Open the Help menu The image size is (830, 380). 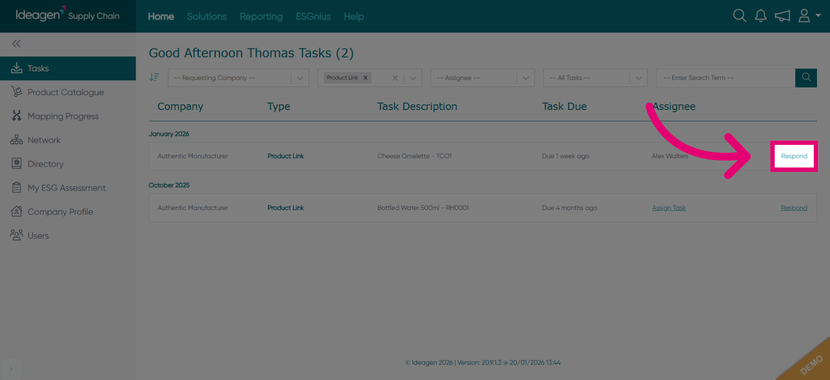pyautogui.click(x=354, y=16)
